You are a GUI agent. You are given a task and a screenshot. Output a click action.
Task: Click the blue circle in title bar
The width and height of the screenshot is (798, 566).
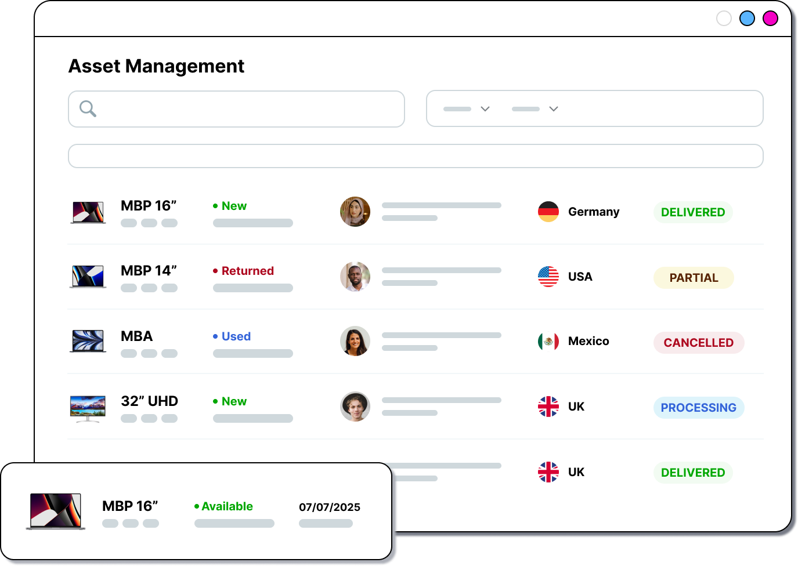pos(747,19)
